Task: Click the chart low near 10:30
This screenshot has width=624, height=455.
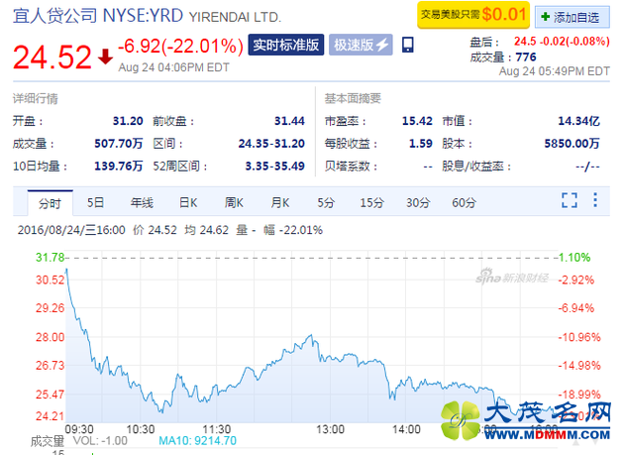Action: (161, 411)
